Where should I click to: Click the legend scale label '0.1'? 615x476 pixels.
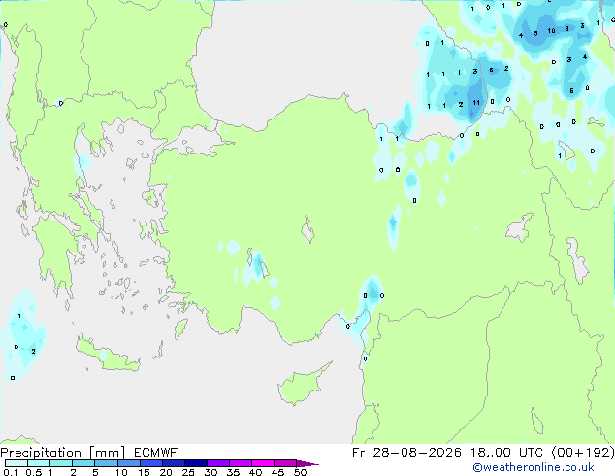click(11, 472)
